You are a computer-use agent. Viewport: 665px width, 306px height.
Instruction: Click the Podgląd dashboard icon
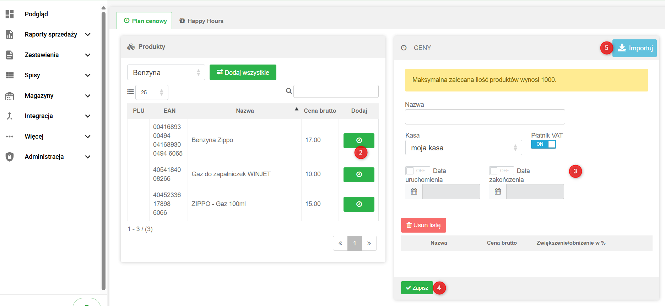(10, 14)
